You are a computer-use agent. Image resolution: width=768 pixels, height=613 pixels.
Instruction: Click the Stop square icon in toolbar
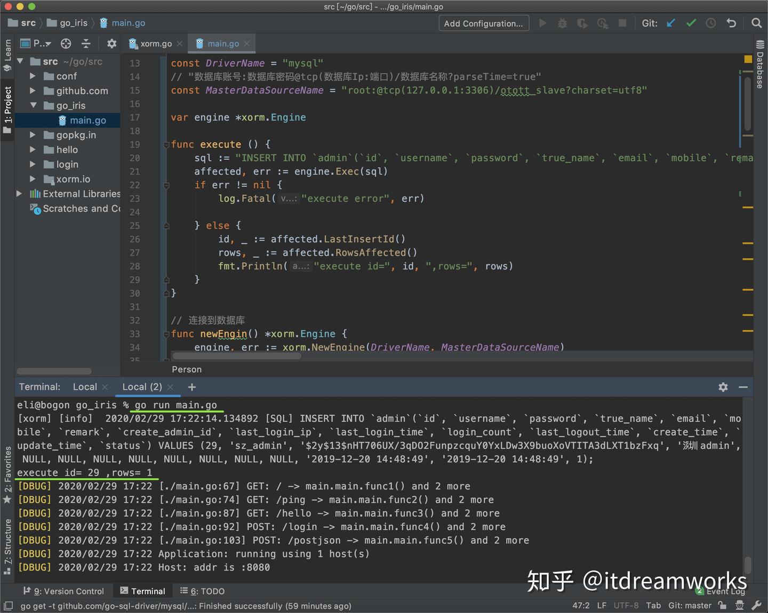point(622,23)
